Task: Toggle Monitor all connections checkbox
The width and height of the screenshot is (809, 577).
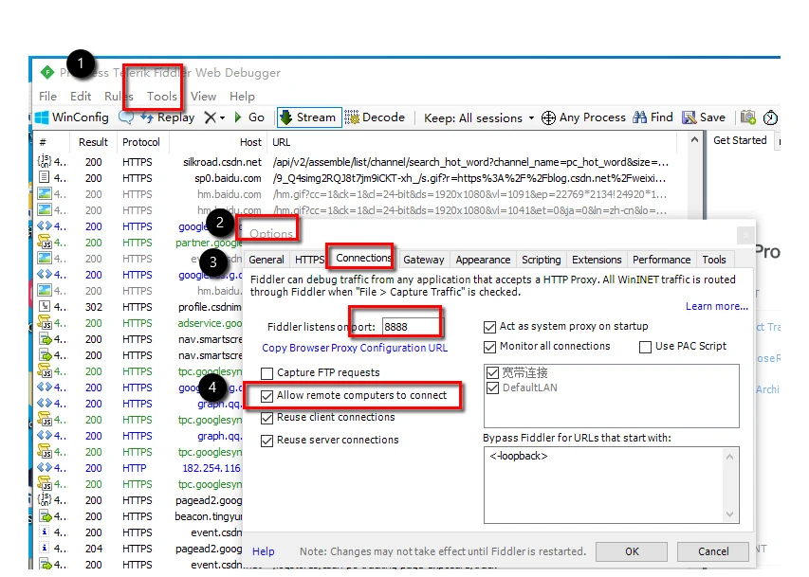Action: pyautogui.click(x=489, y=347)
